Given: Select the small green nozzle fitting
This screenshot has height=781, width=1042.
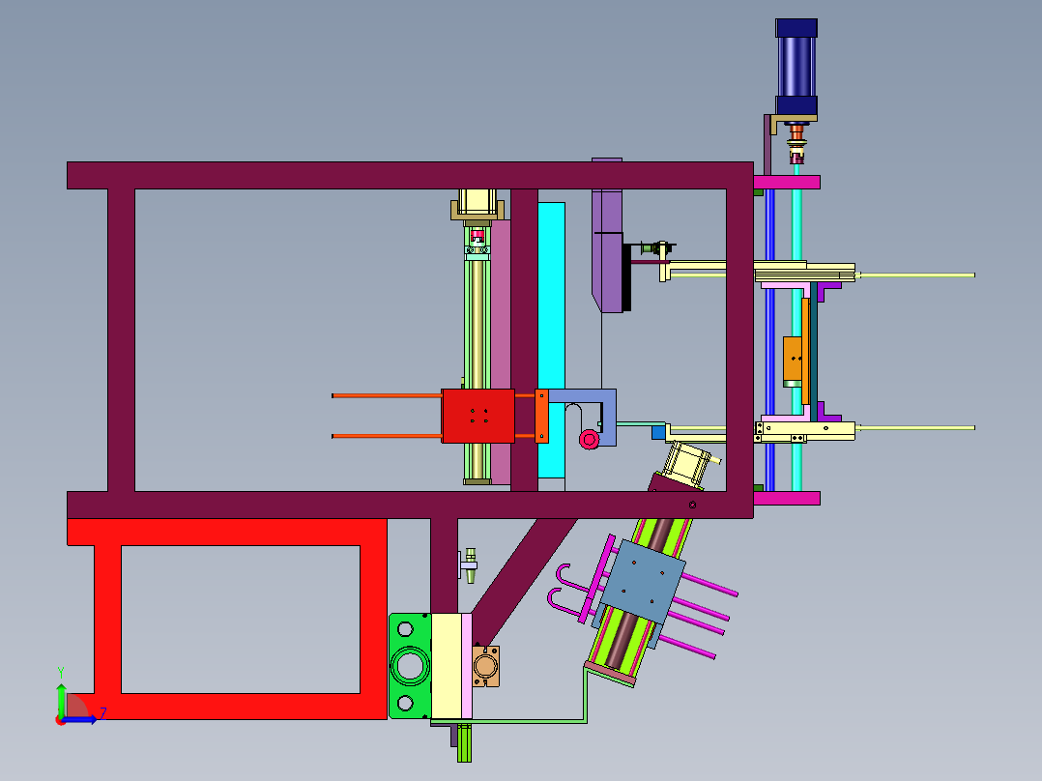Looking at the screenshot, I should pyautogui.click(x=471, y=565).
